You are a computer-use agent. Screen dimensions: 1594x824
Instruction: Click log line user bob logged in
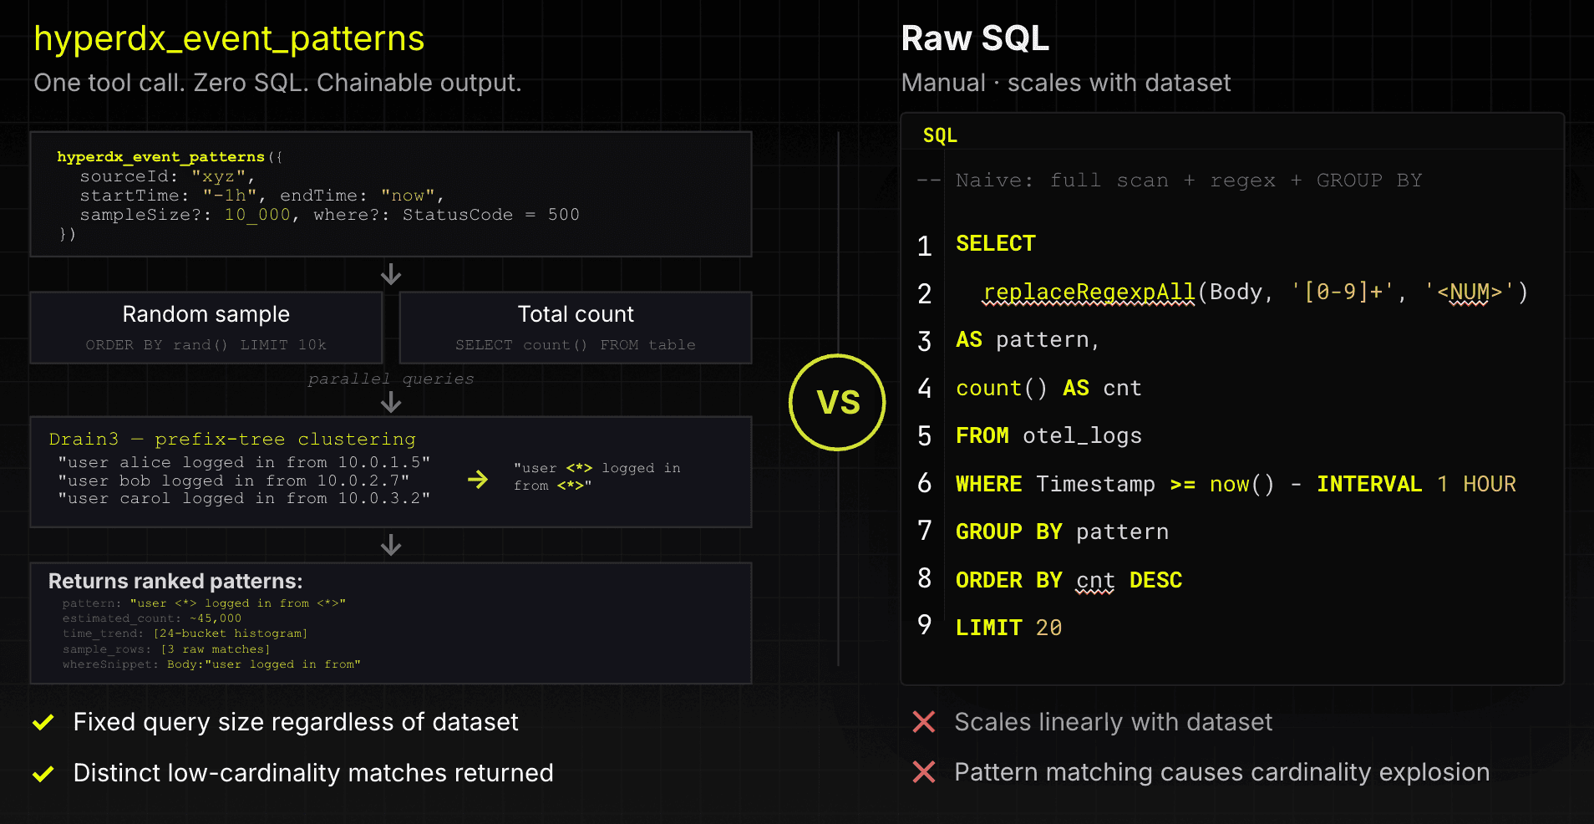tap(234, 481)
